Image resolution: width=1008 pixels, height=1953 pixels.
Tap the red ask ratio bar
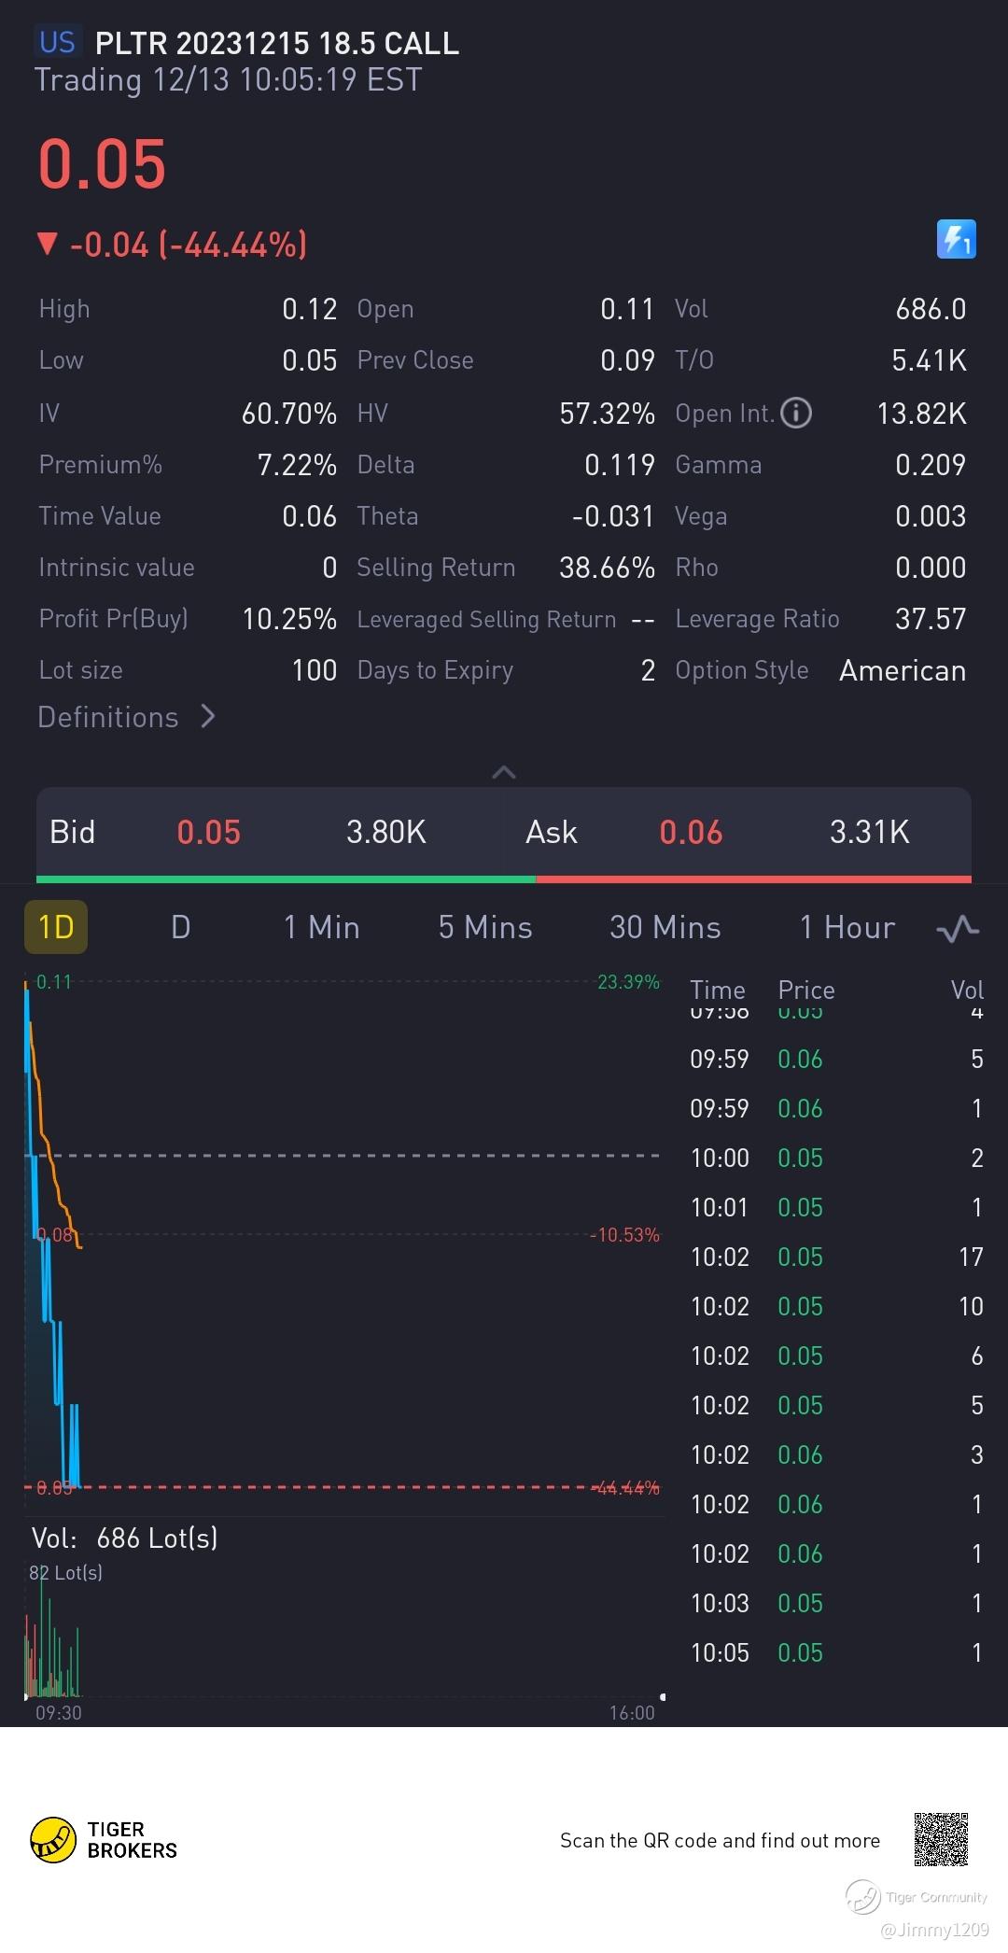pos(754,879)
